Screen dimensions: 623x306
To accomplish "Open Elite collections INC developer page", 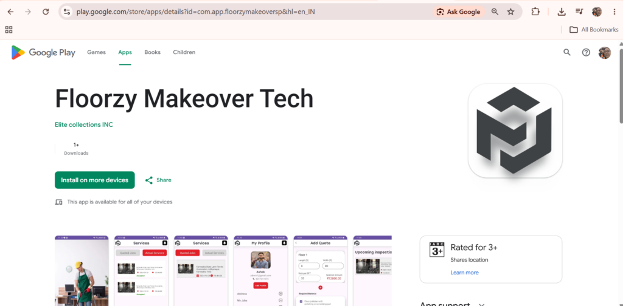I will [84, 124].
